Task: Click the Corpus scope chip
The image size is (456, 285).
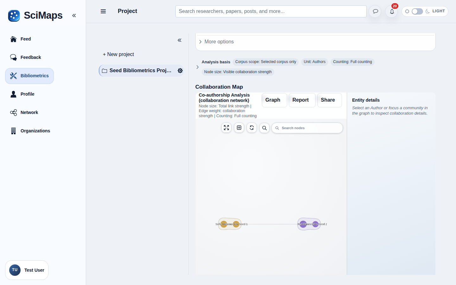Action: point(266,62)
